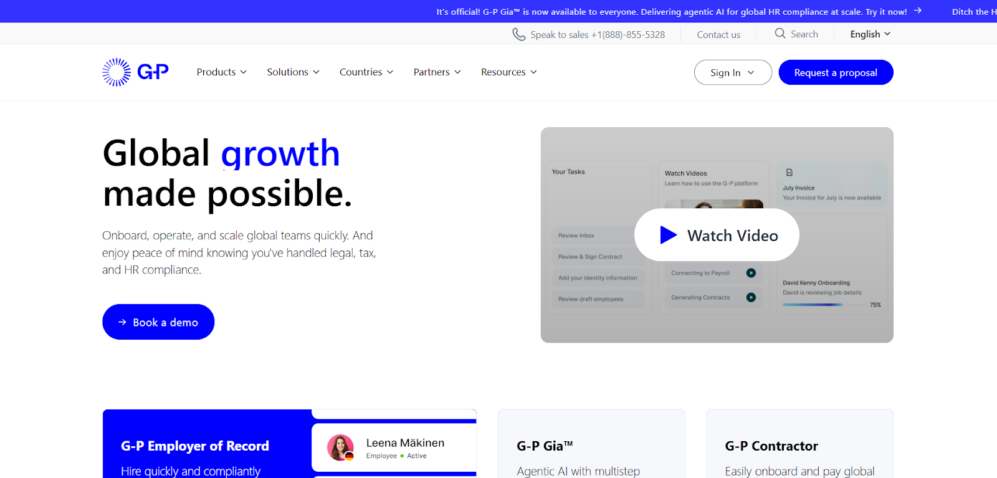Click the arrow icon in Book a demo

pyautogui.click(x=122, y=322)
